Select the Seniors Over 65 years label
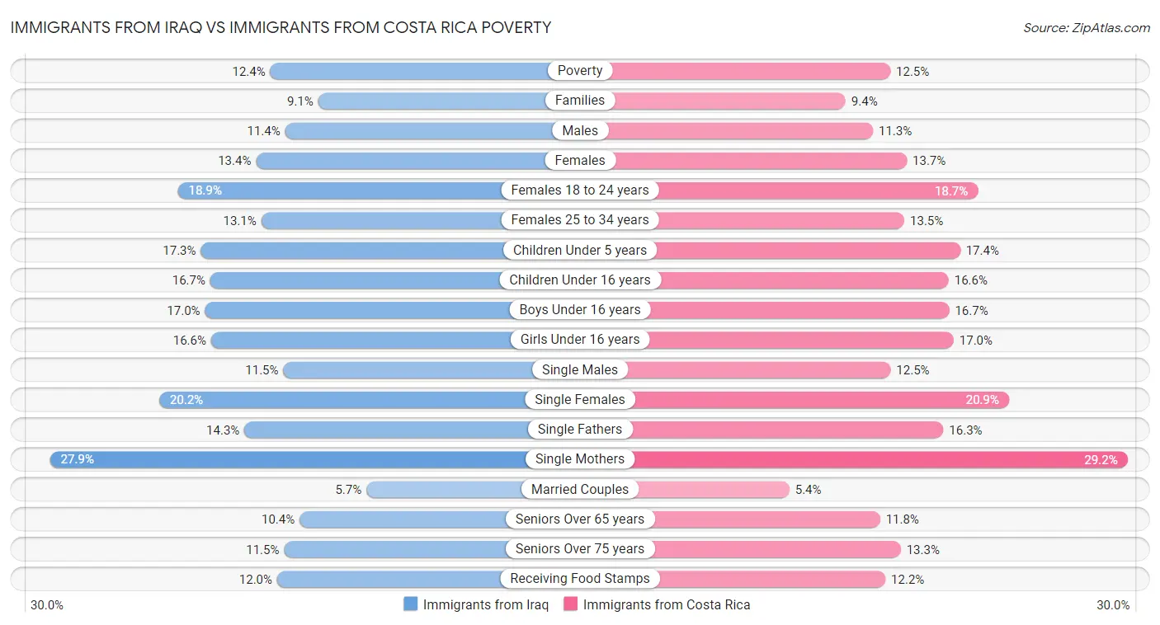The image size is (1160, 625). click(x=580, y=519)
